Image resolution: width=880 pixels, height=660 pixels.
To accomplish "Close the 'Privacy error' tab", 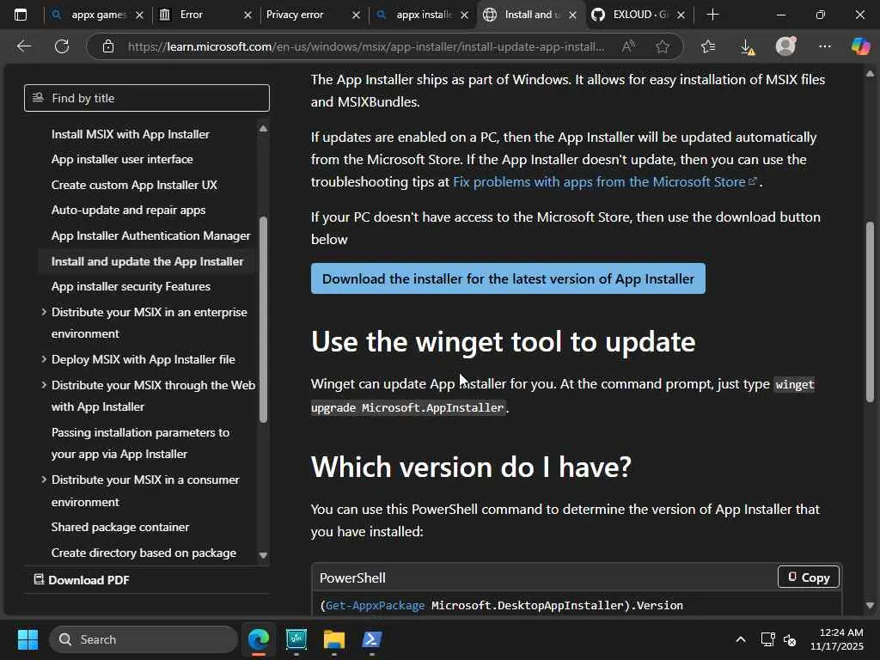I will click(x=356, y=15).
